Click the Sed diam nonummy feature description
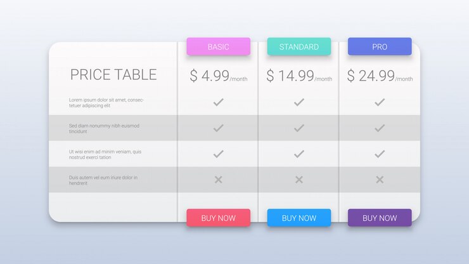469x264 pixels. click(x=104, y=129)
